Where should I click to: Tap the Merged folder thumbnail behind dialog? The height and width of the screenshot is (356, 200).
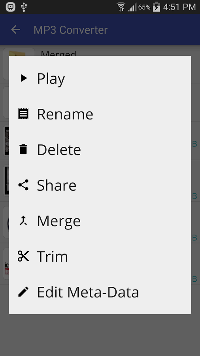pos(19,52)
